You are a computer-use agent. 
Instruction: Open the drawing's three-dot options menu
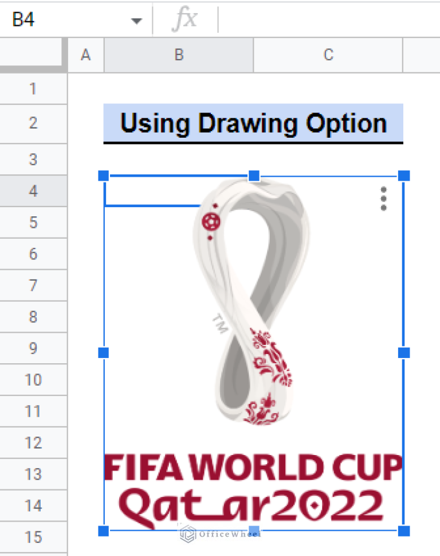pos(383,199)
